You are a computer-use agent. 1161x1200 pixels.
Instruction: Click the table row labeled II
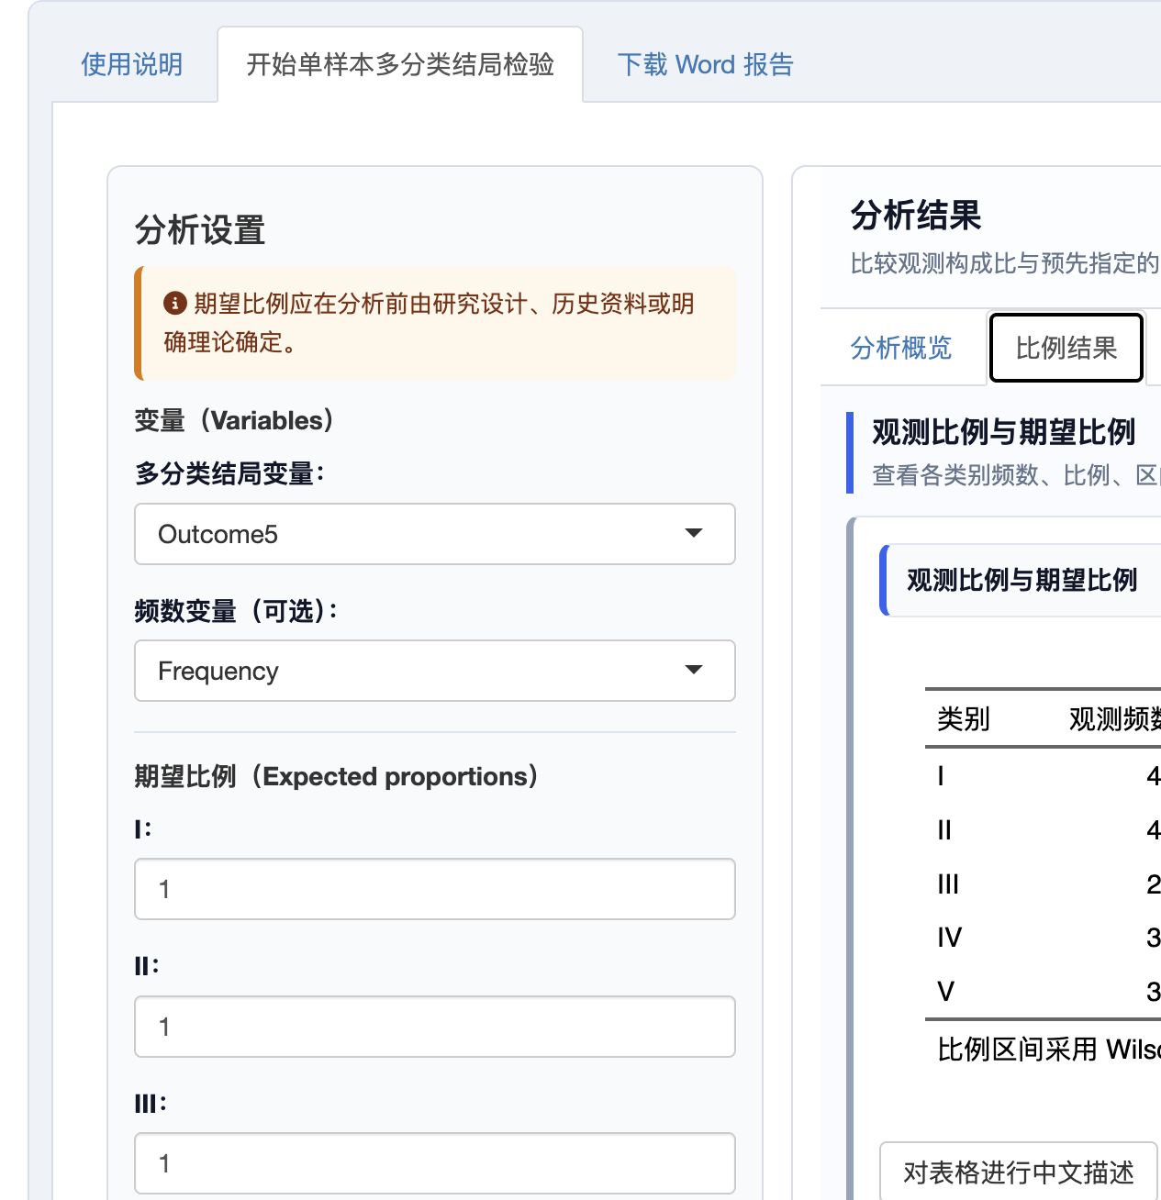pos(1043,830)
